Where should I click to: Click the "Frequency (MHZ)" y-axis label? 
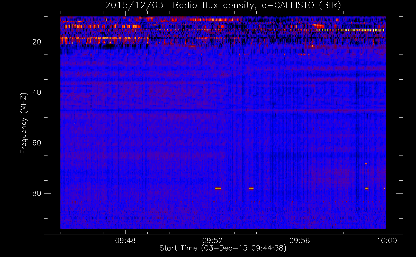pos(24,123)
